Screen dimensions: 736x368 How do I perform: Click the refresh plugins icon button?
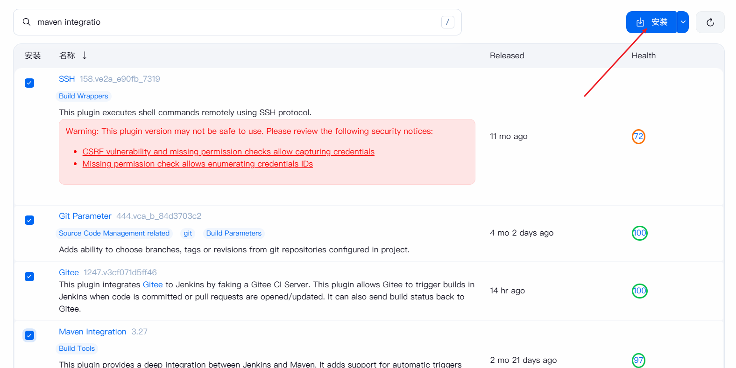(710, 22)
